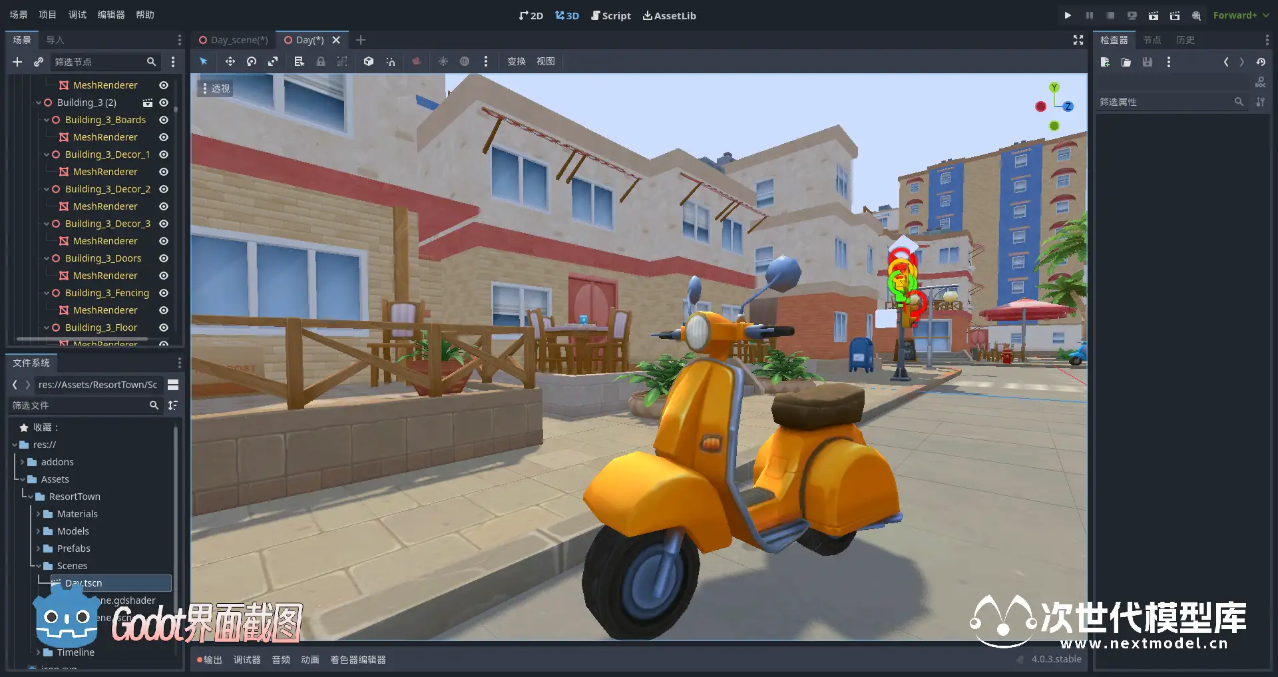This screenshot has height=677, width=1278.
Task: Select the Move mode tool in viewport toolbar
Action: click(x=230, y=61)
